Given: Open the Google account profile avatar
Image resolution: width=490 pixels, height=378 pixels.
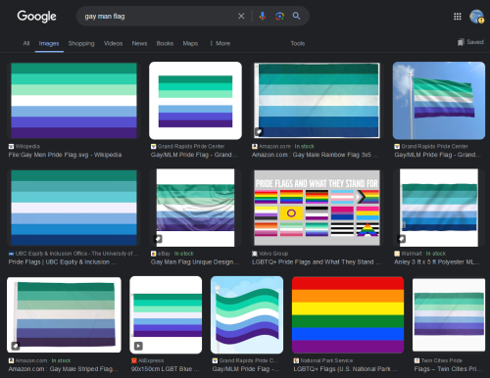Looking at the screenshot, I should point(476,17).
